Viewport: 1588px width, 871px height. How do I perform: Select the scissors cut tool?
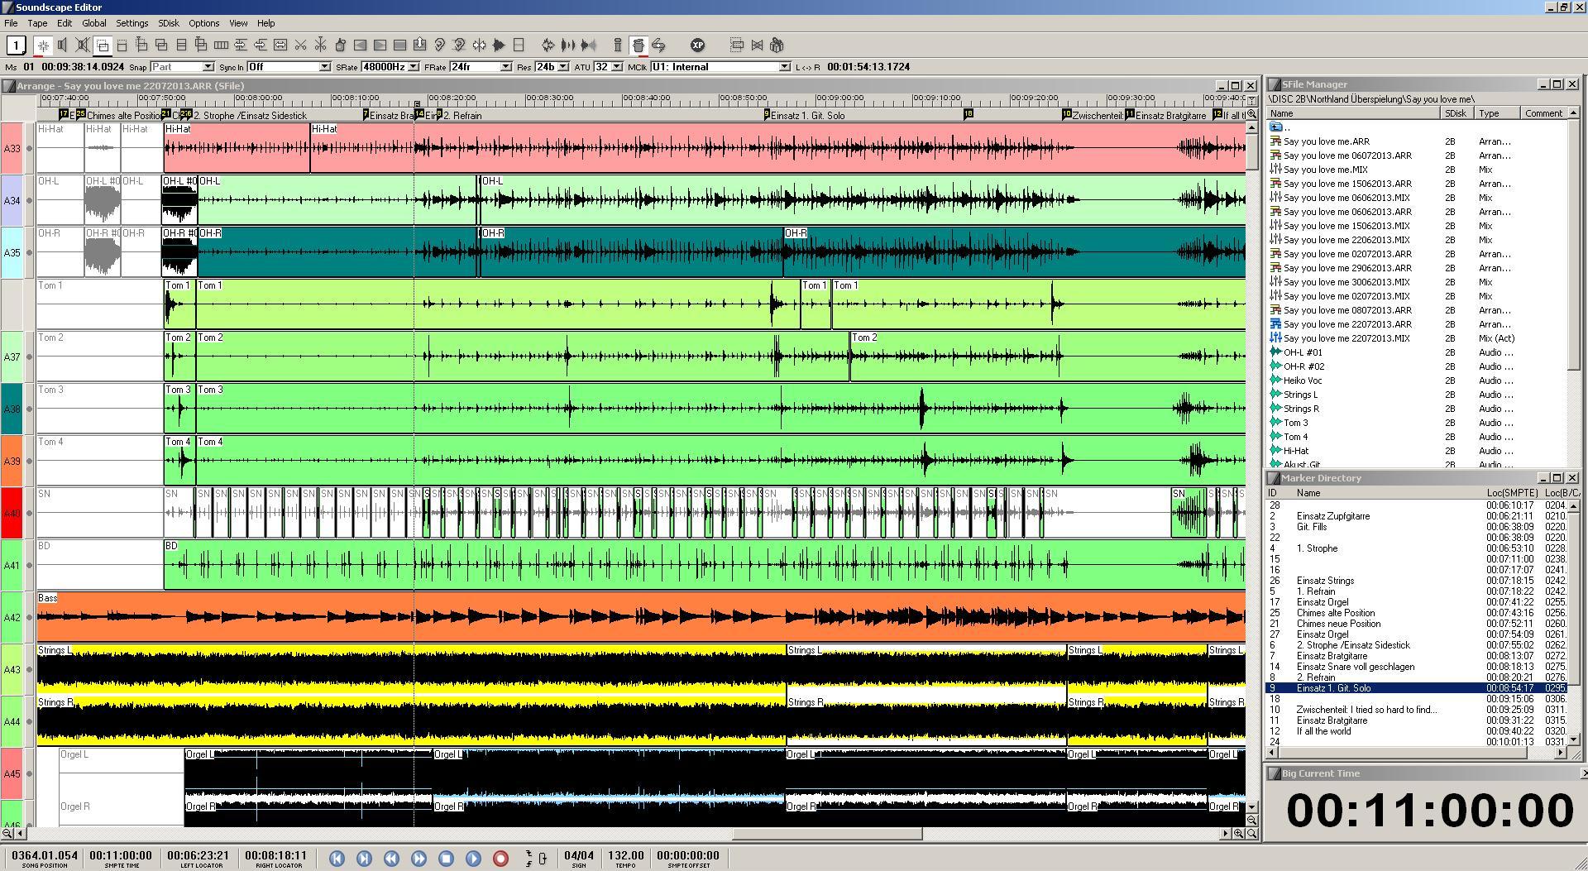coord(300,45)
